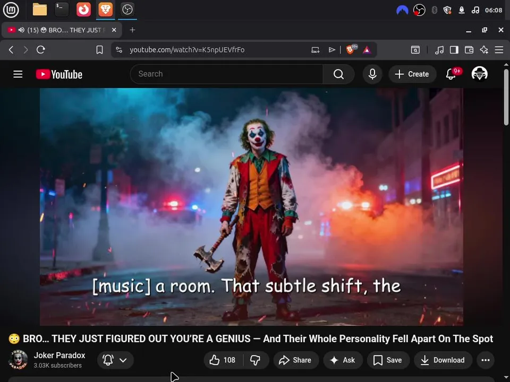Screen dimensions: 510x382
Task: Dislike this video
Action: (256, 360)
